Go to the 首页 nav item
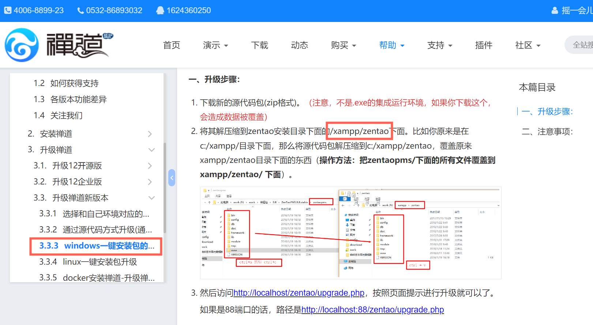Viewport: 593px width, 325px height. 172,45
